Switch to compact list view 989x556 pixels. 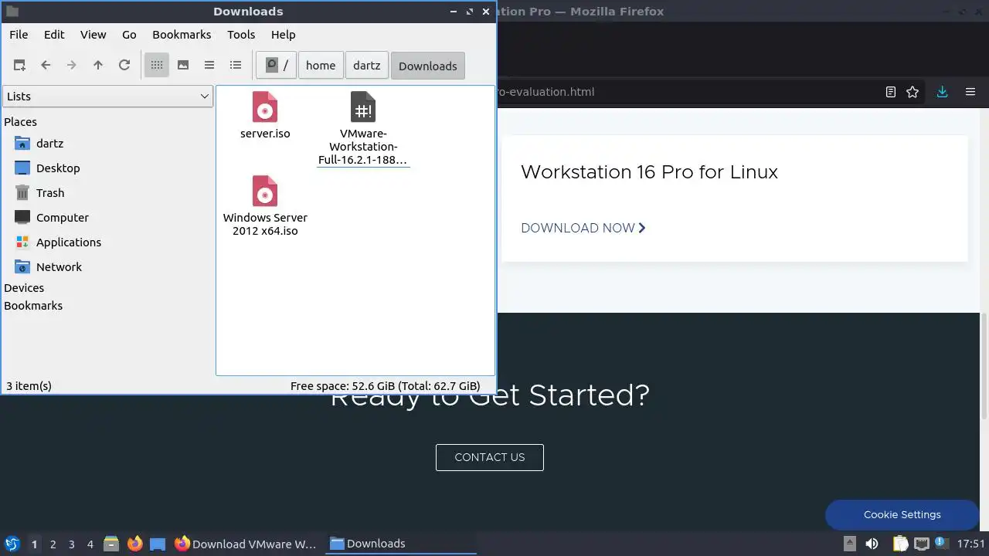(x=209, y=66)
